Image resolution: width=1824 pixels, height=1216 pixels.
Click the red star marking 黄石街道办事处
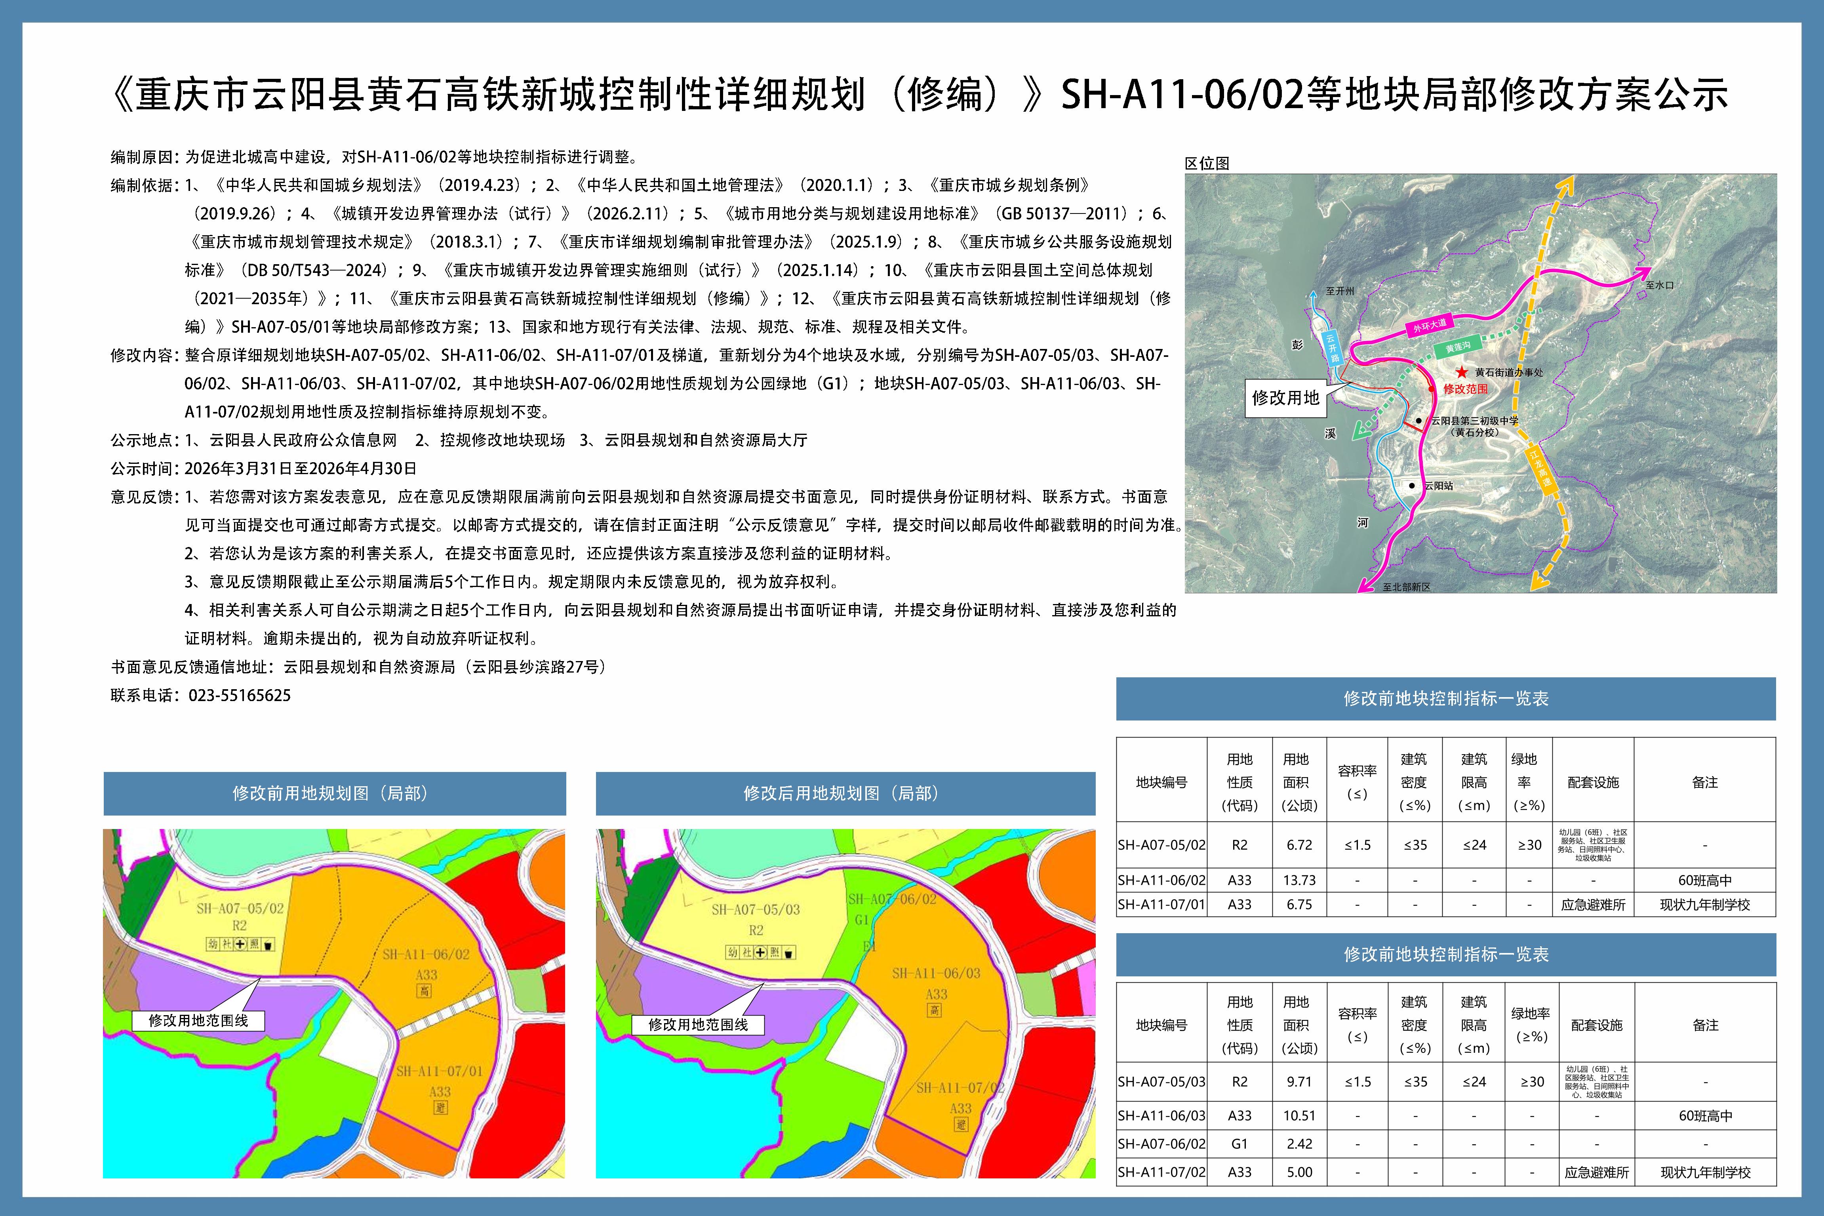[x=1461, y=372]
